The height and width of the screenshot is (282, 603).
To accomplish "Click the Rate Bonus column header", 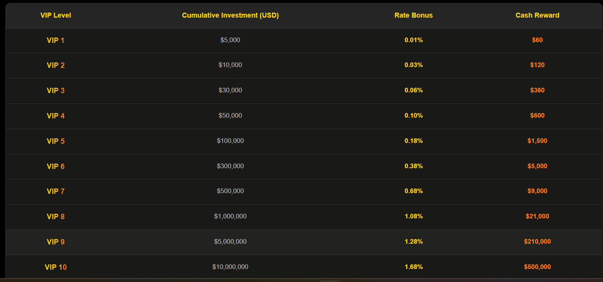I will (x=413, y=15).
